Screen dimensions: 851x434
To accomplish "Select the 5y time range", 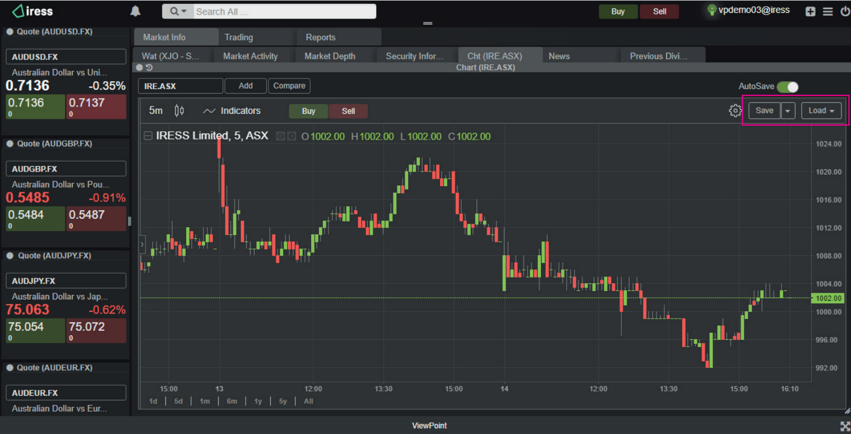I will [x=283, y=401].
